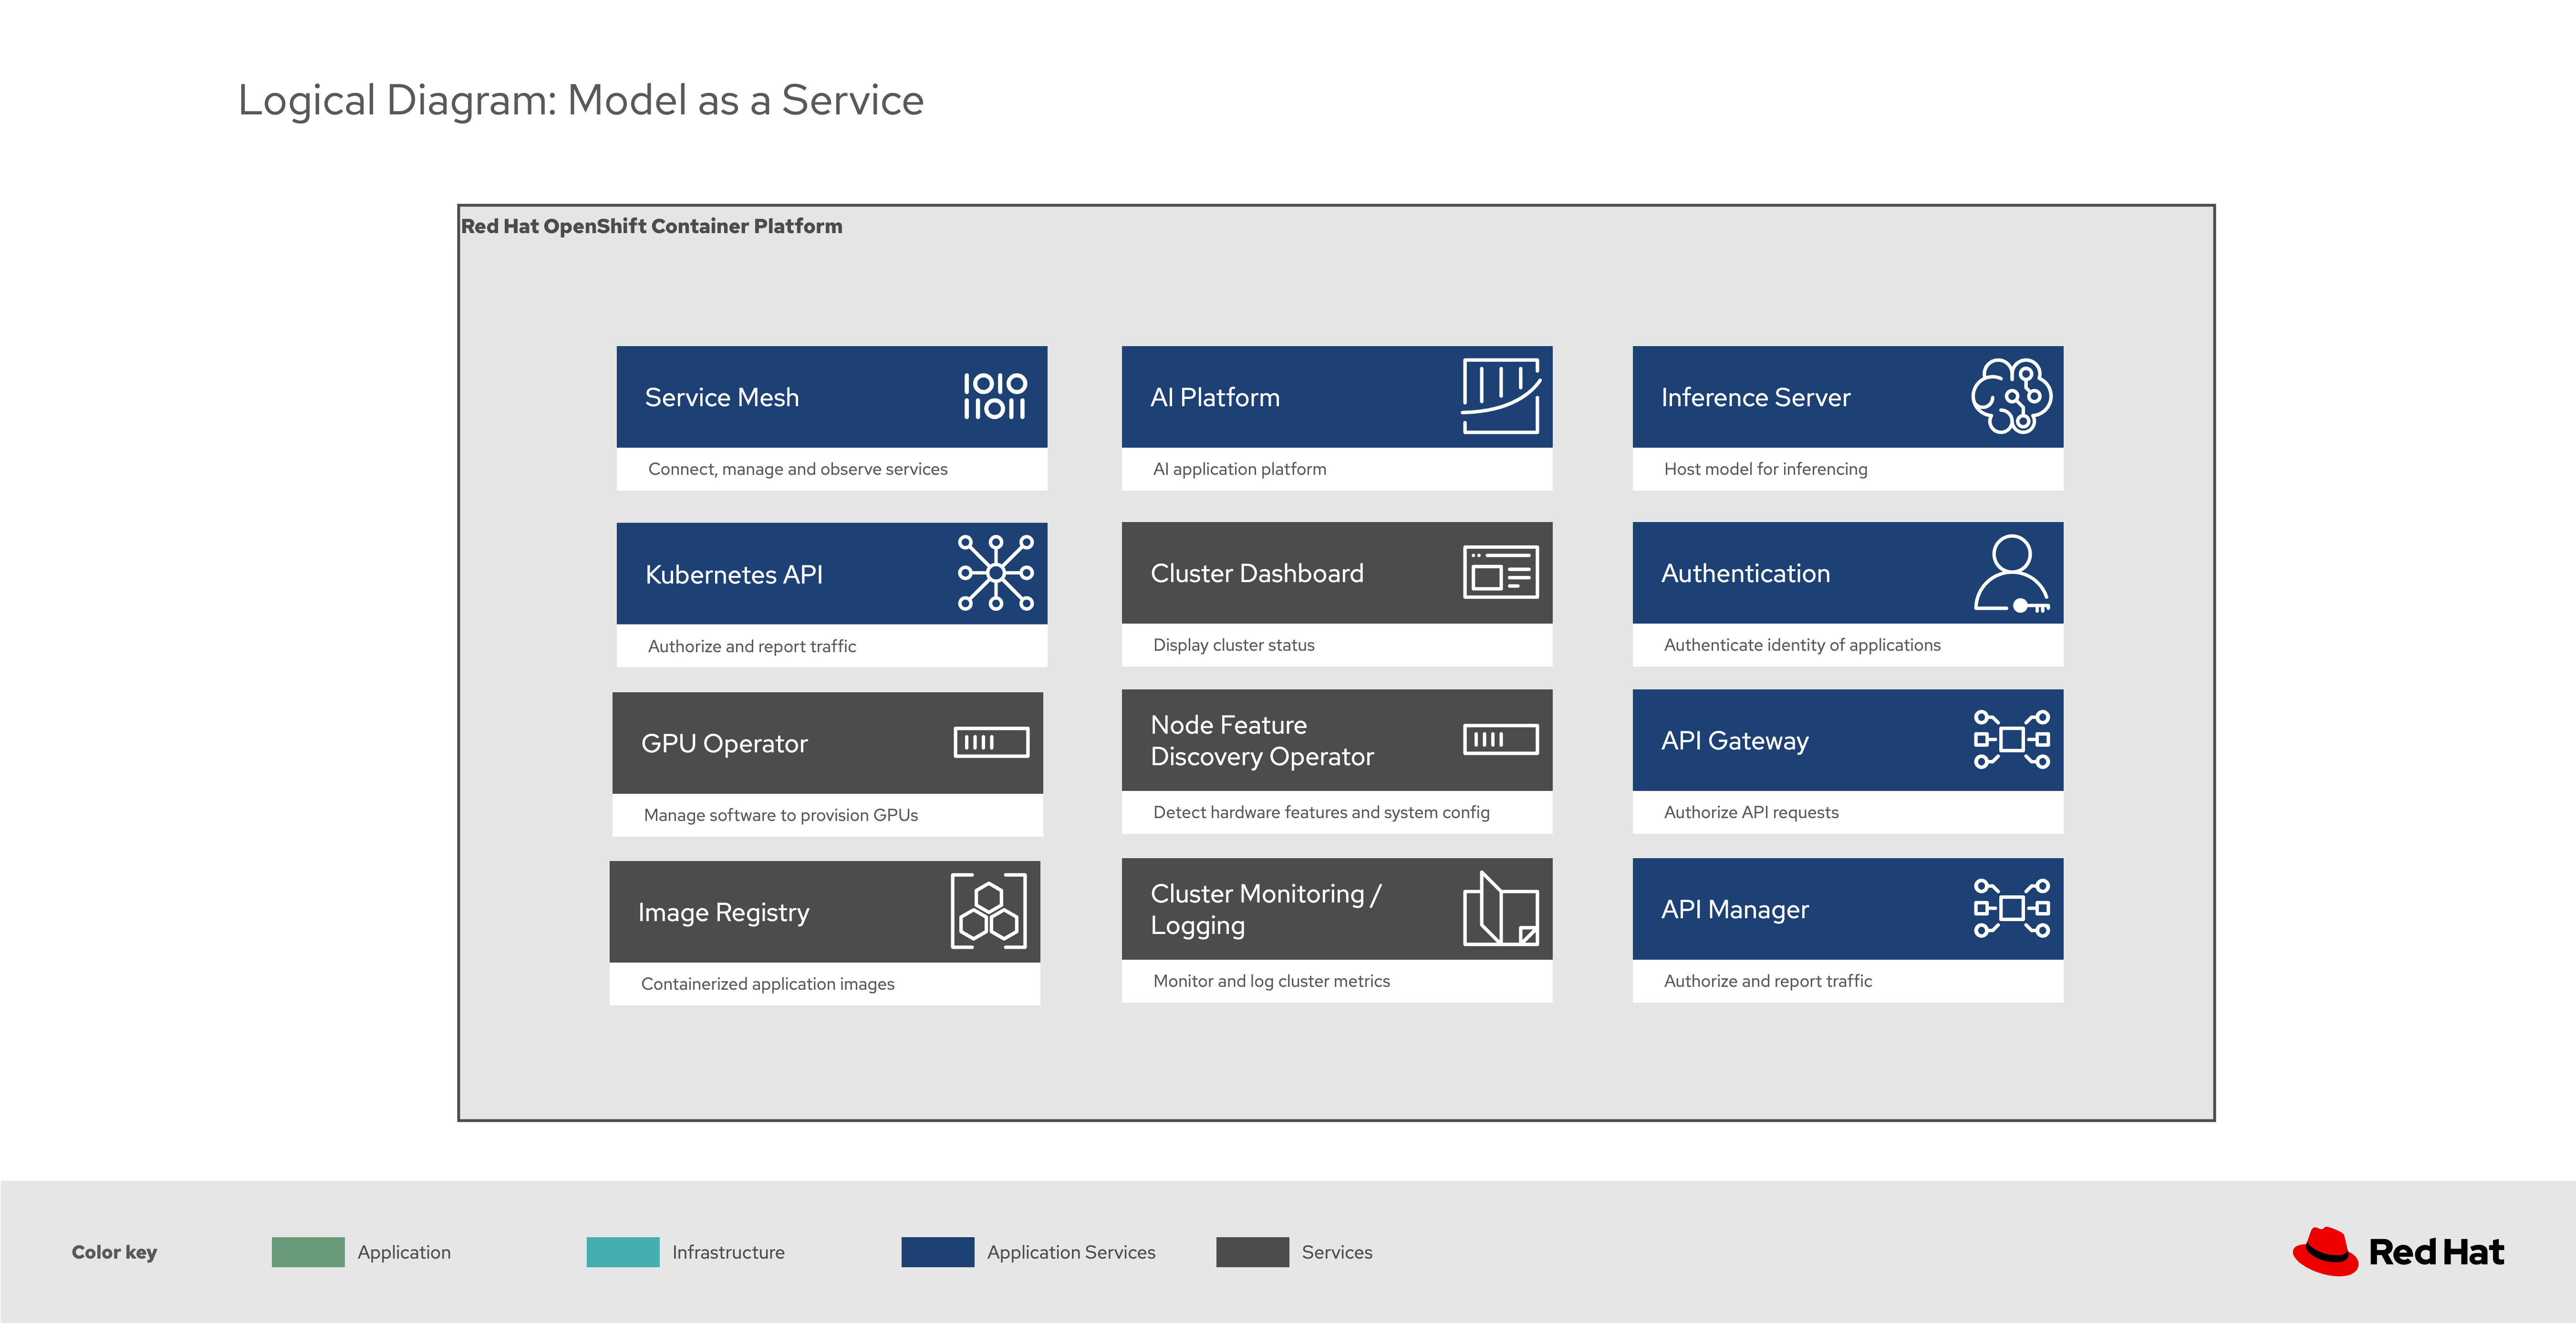2576x1323 pixels.
Task: Click the dark gray Services swatch
Action: tap(1253, 1252)
